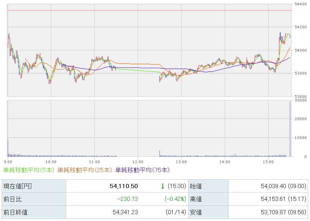Click the previous close value 54,341.23
Image resolution: width=310 pixels, height=221 pixels.
point(125,212)
